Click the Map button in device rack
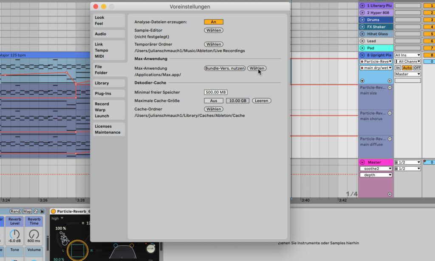435x261 pixels. point(27,211)
